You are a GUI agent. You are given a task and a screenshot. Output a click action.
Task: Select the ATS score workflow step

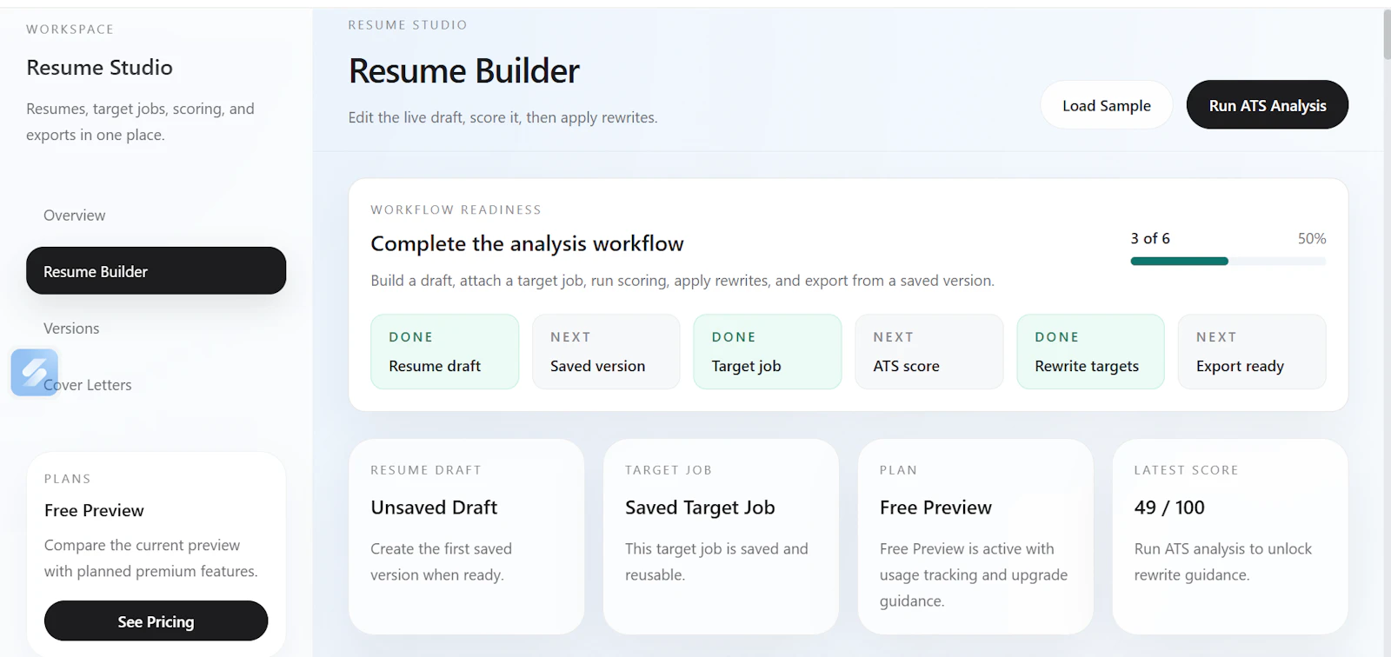coord(929,352)
